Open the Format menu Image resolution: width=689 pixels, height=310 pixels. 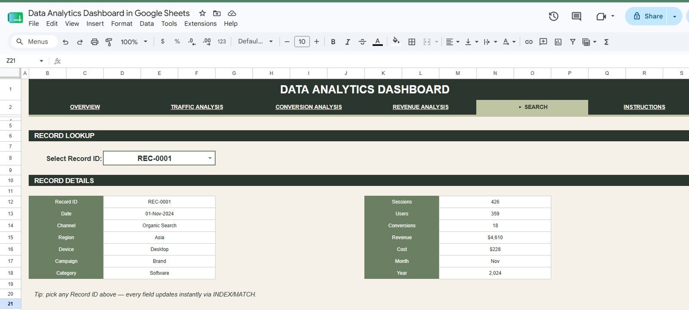[x=122, y=24]
